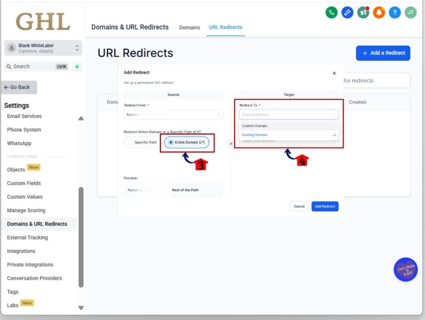Close the Add Redirect dialog with X
The height and width of the screenshot is (320, 425).
[334, 73]
